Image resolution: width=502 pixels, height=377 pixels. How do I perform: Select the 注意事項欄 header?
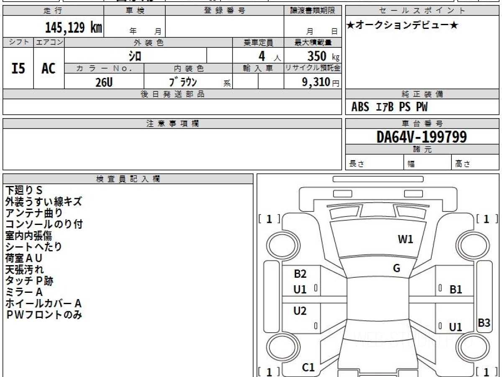[x=172, y=124]
